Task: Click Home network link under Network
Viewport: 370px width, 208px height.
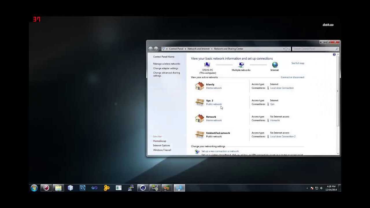Action: point(214,120)
